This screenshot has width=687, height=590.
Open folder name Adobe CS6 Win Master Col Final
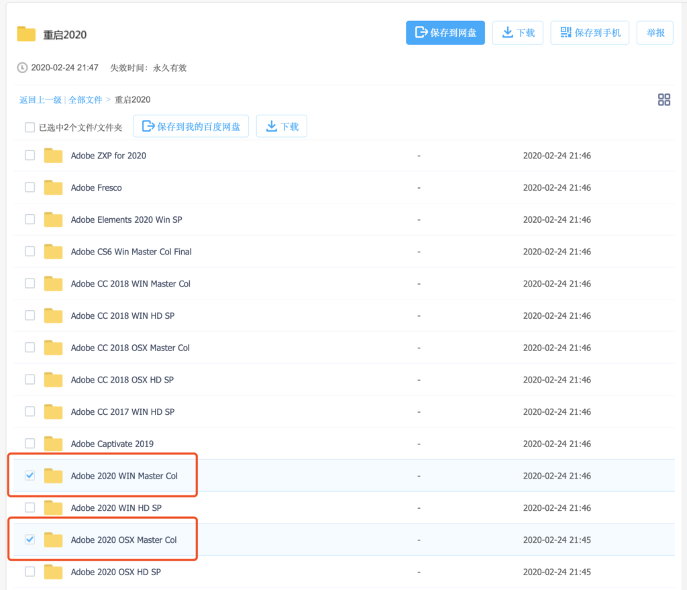[x=131, y=252]
